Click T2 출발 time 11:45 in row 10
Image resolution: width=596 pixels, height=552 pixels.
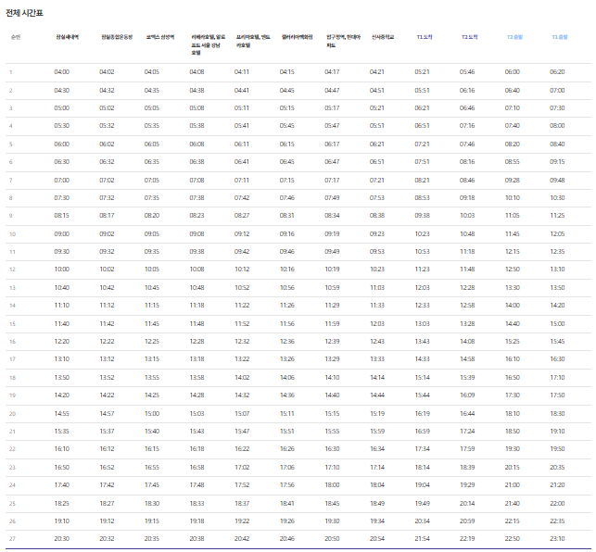click(512, 233)
